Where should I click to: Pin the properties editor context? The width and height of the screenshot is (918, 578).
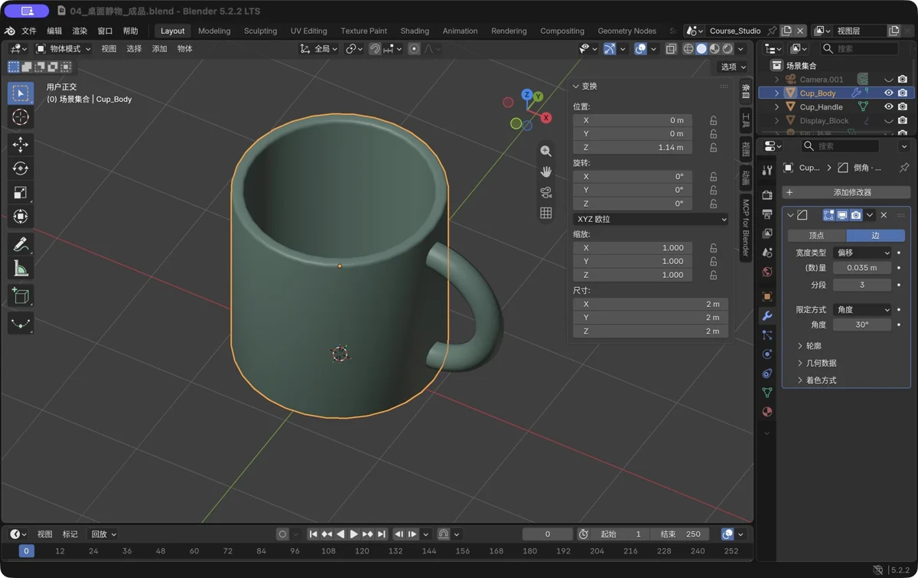(903, 168)
